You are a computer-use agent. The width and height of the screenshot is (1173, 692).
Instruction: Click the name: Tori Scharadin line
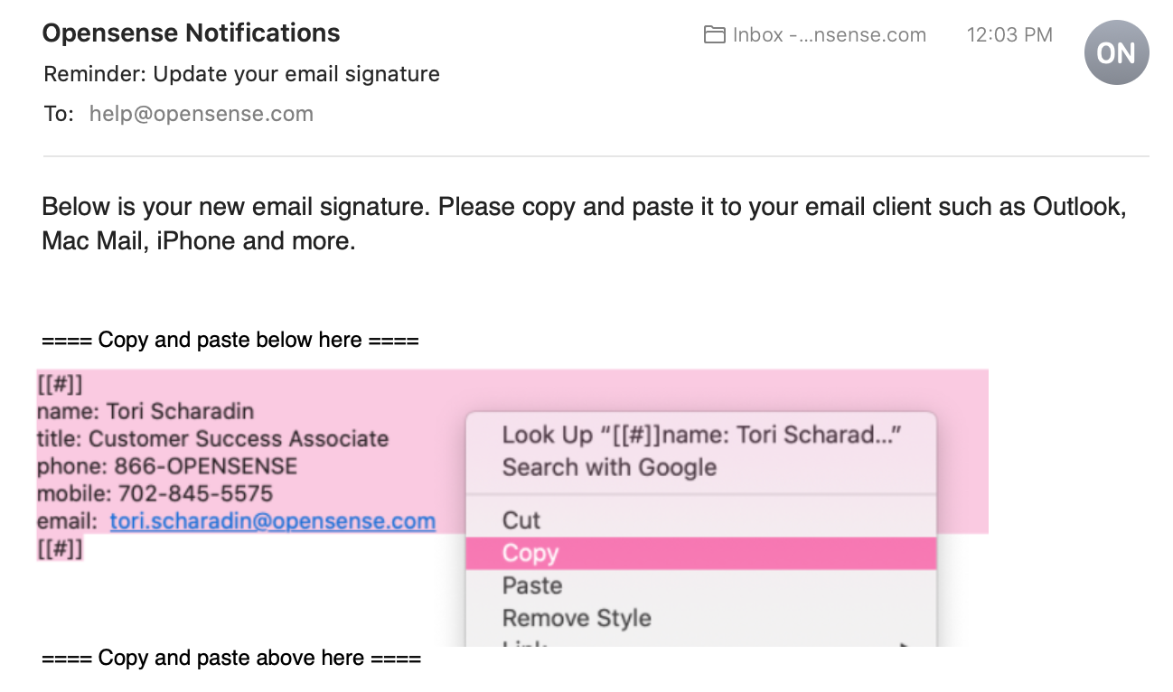pos(145,412)
